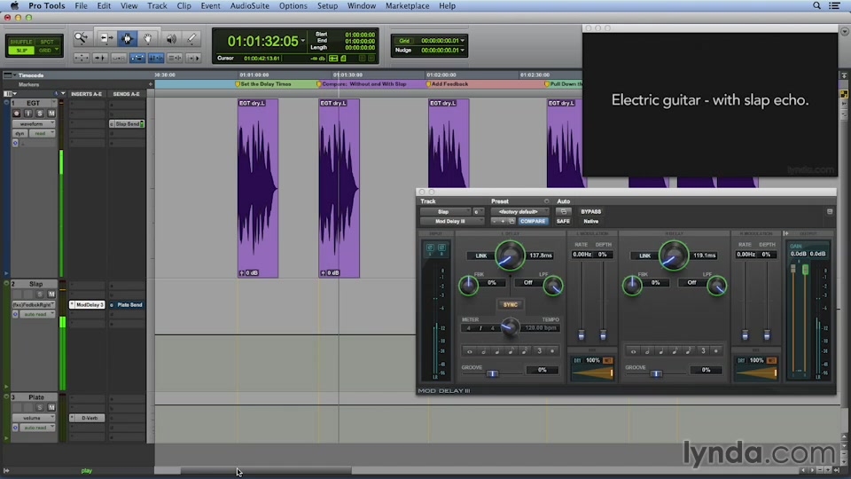Click the SAFE automation button

563,221
